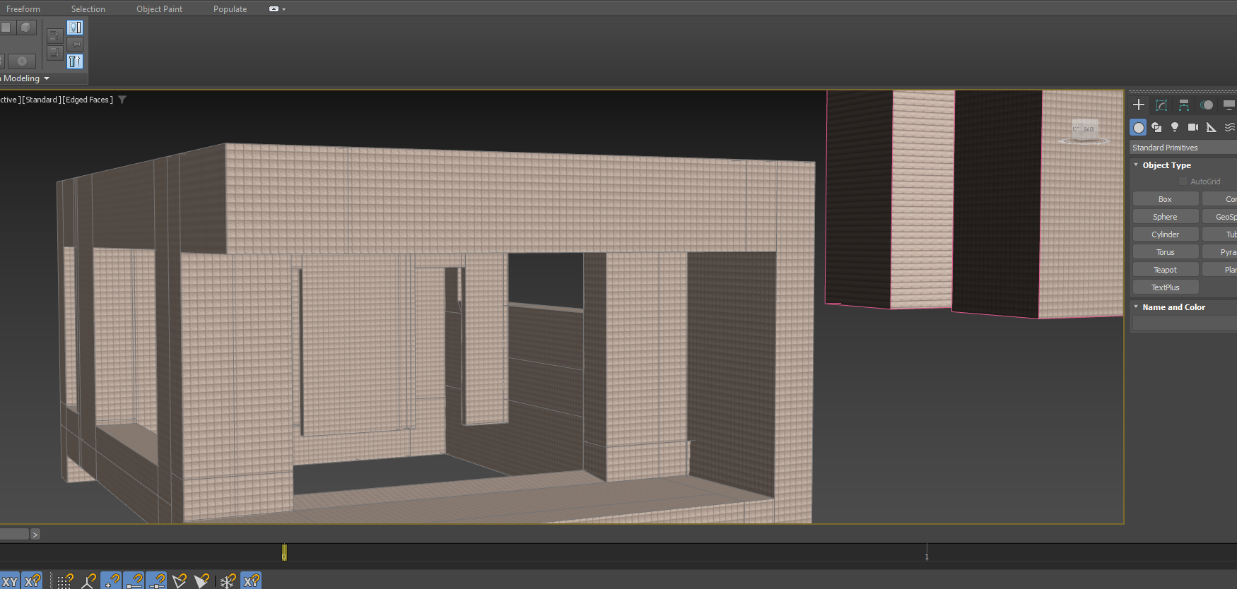Toggle the AutoGrid checkbox

[x=1183, y=182]
